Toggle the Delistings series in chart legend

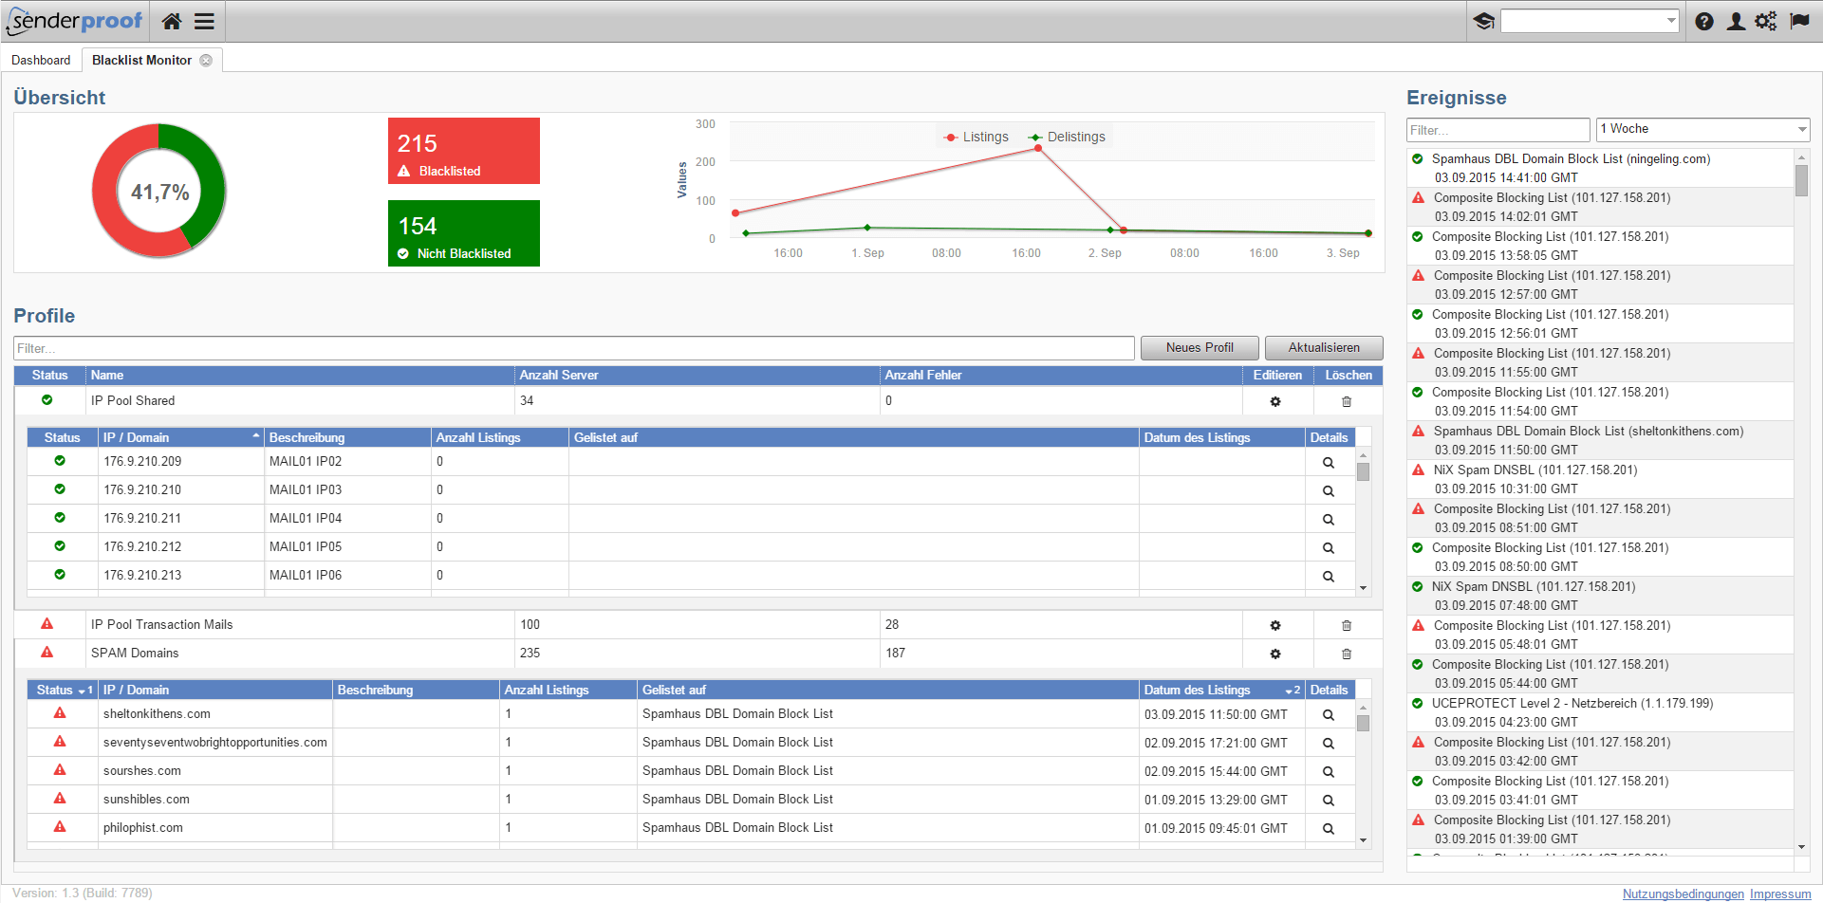1068,138
